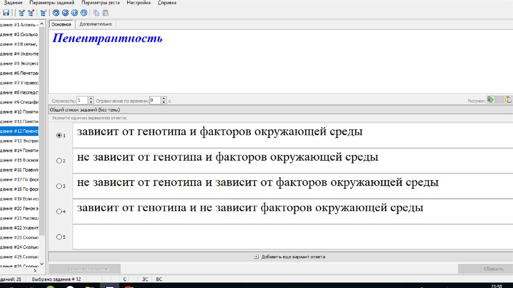Viewport: 513px width, 288px height.
Task: Click the task list vertical scrollbar
Action: (x=43, y=151)
